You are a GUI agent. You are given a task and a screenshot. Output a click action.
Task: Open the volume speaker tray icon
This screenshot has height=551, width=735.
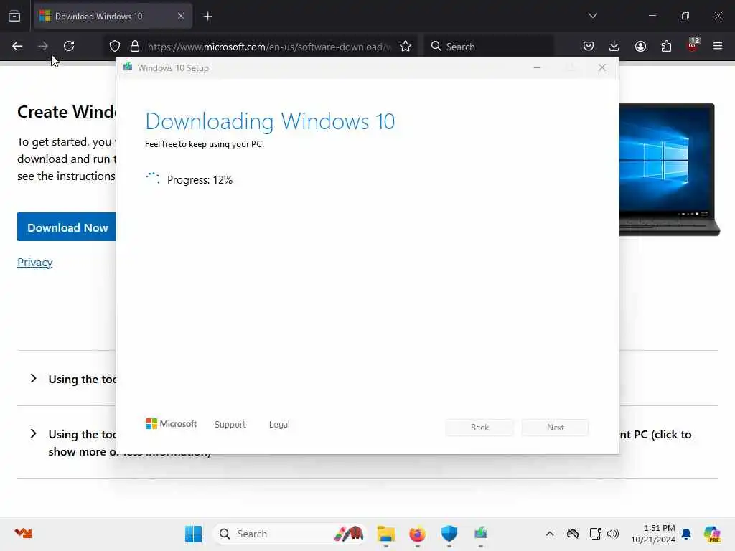pos(613,534)
